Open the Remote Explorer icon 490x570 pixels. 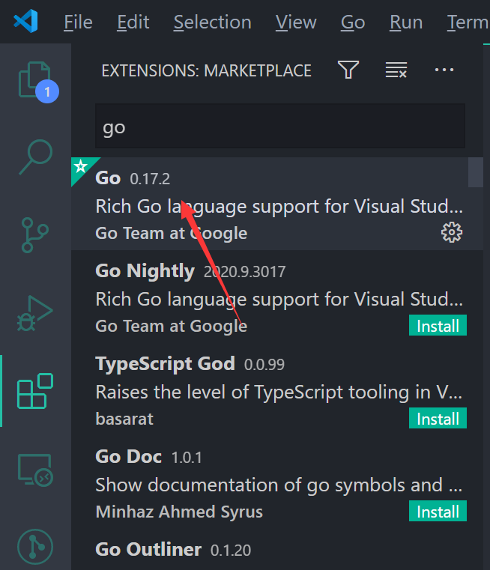(34, 470)
